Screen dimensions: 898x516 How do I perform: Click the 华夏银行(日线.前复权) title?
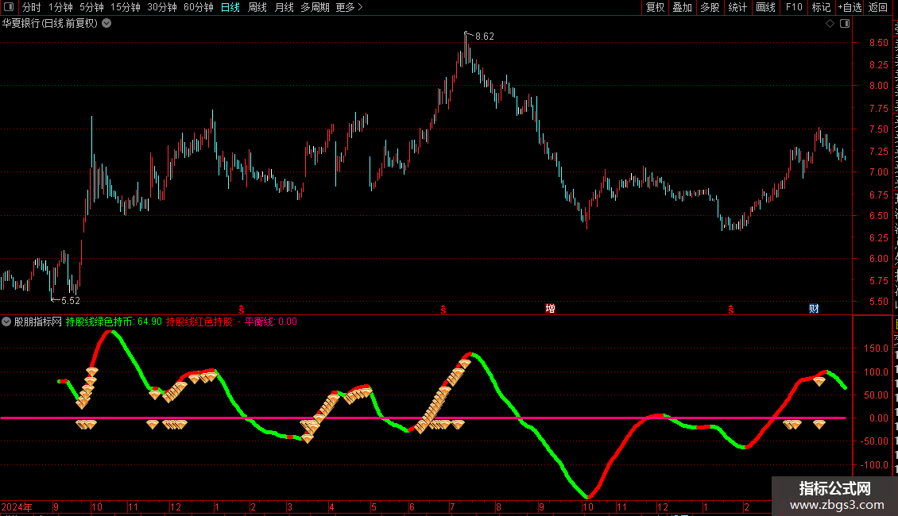[50, 24]
